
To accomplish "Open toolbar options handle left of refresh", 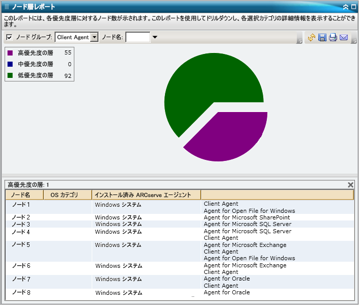I will click(x=300, y=39).
